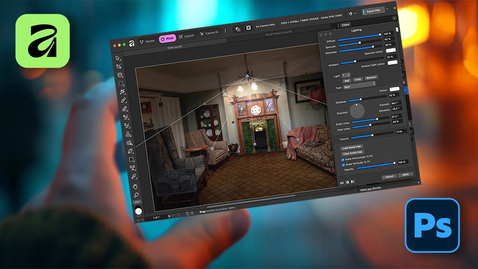478x269 pixels.
Task: Click the Affinity logo app icon
Action: coord(42,41)
